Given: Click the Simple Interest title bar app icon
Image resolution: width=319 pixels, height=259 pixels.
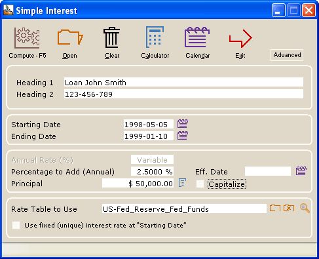Looking at the screenshot, I should point(9,10).
